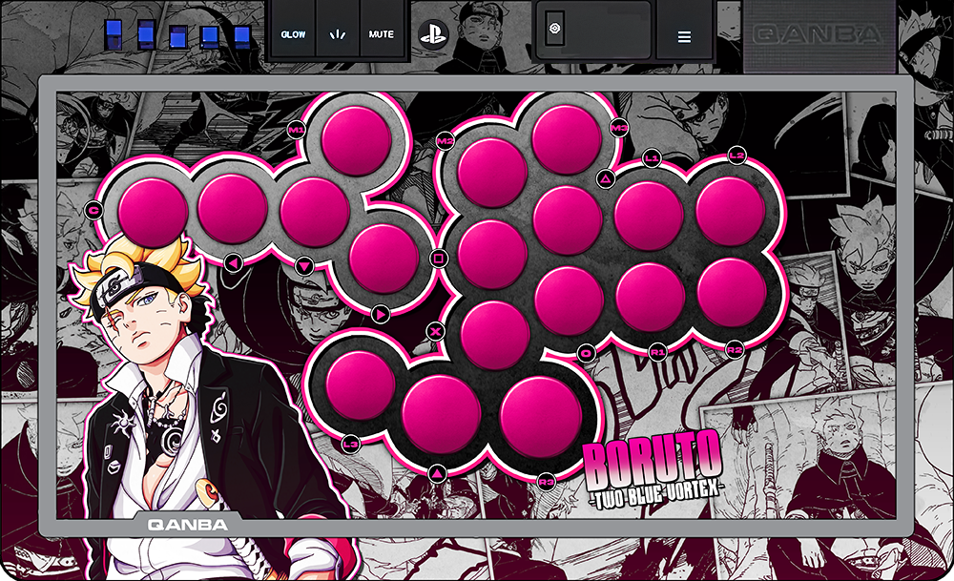Screen dimensions: 954x581
Task: Select the square symbol badge
Action: [x=439, y=259]
